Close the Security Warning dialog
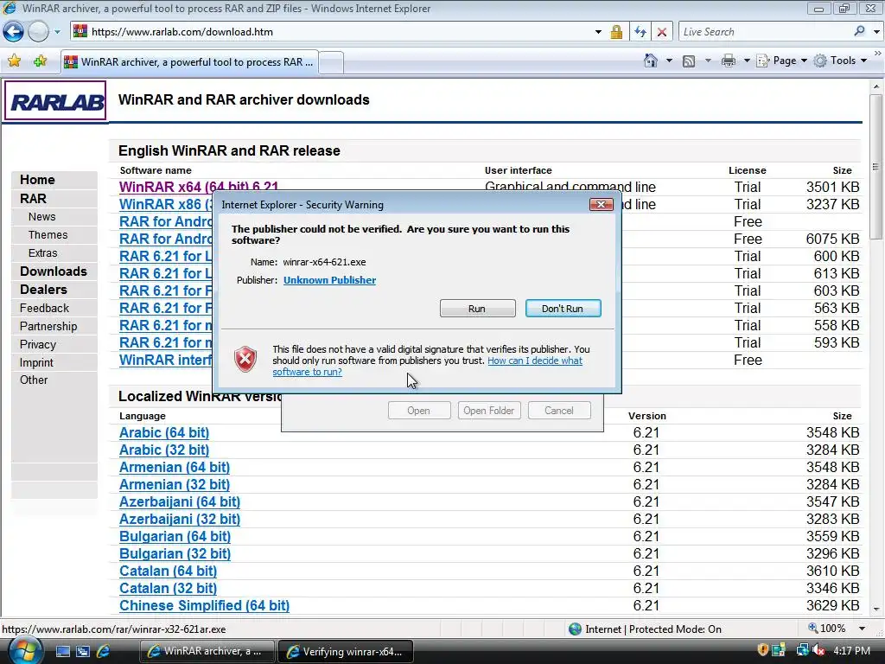Viewport: 885px width, 664px height. tap(601, 204)
